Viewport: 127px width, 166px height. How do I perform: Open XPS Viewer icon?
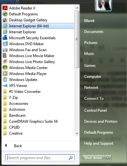(x=5, y=86)
